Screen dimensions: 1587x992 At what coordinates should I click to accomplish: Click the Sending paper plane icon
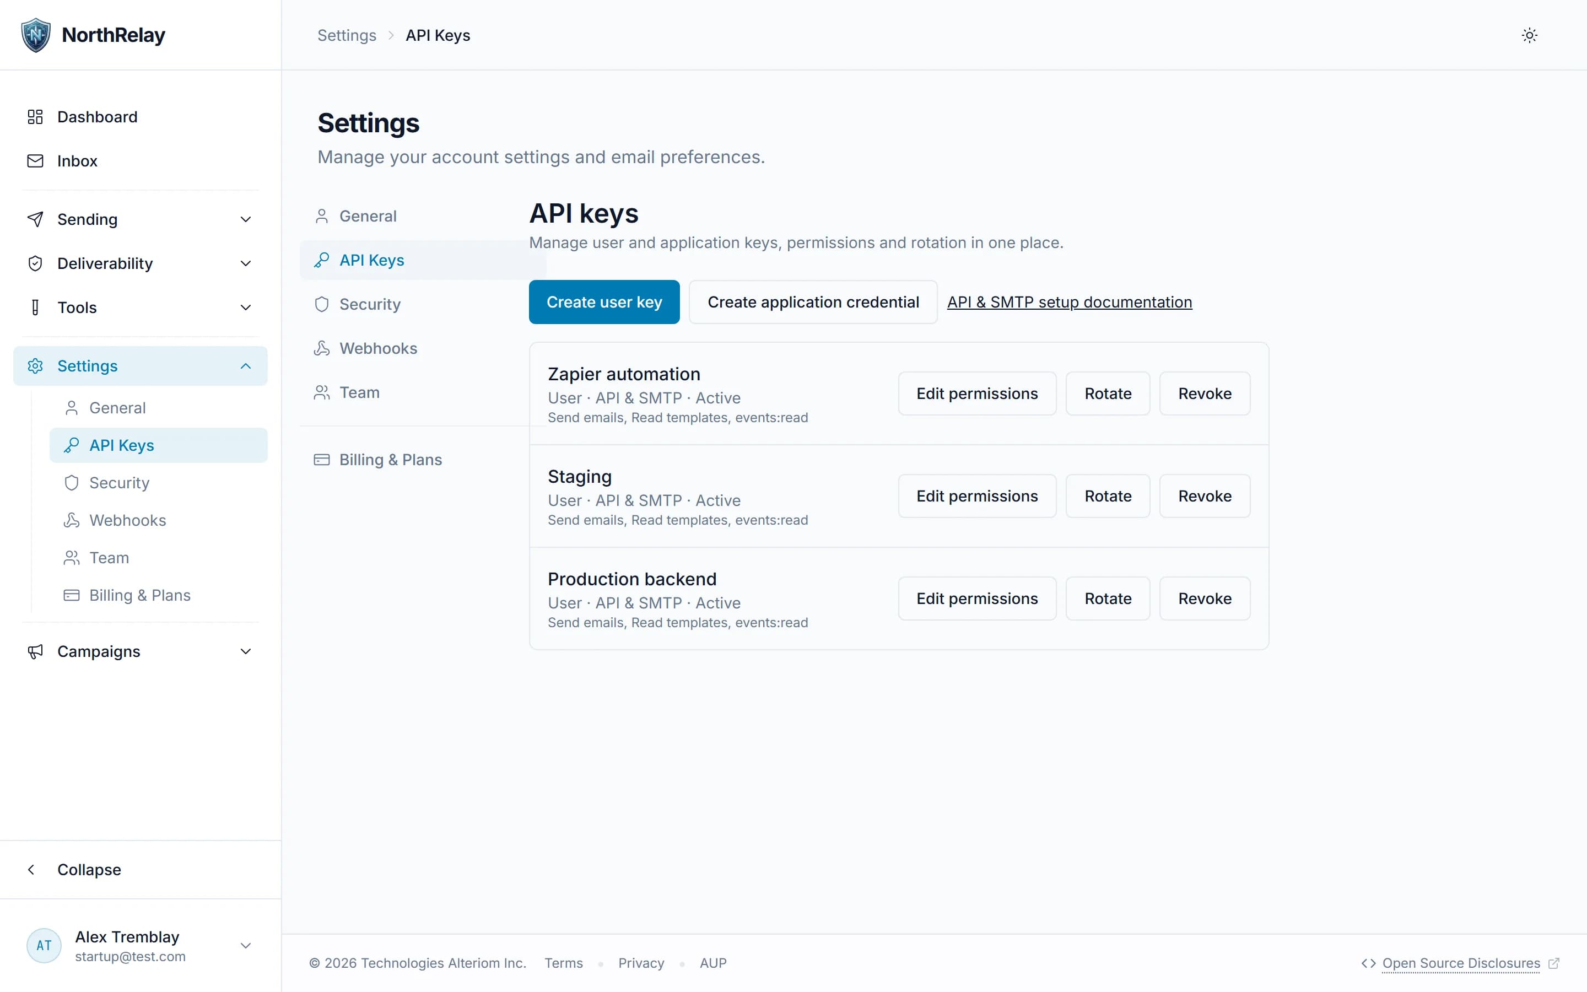click(35, 219)
